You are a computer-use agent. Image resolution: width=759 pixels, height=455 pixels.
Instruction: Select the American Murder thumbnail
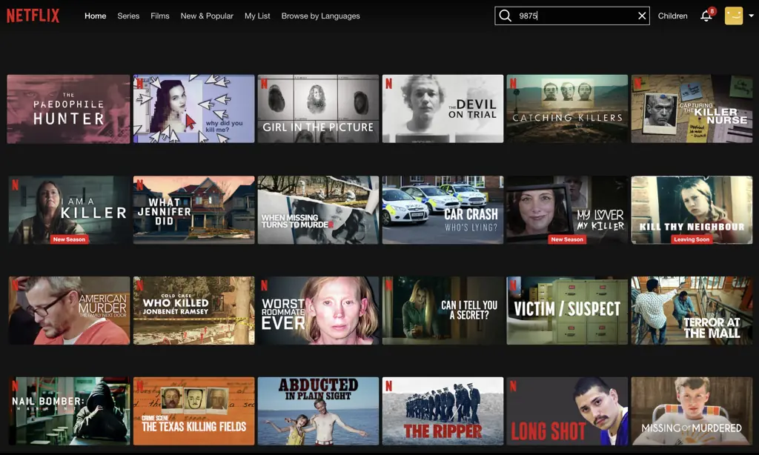coord(69,310)
